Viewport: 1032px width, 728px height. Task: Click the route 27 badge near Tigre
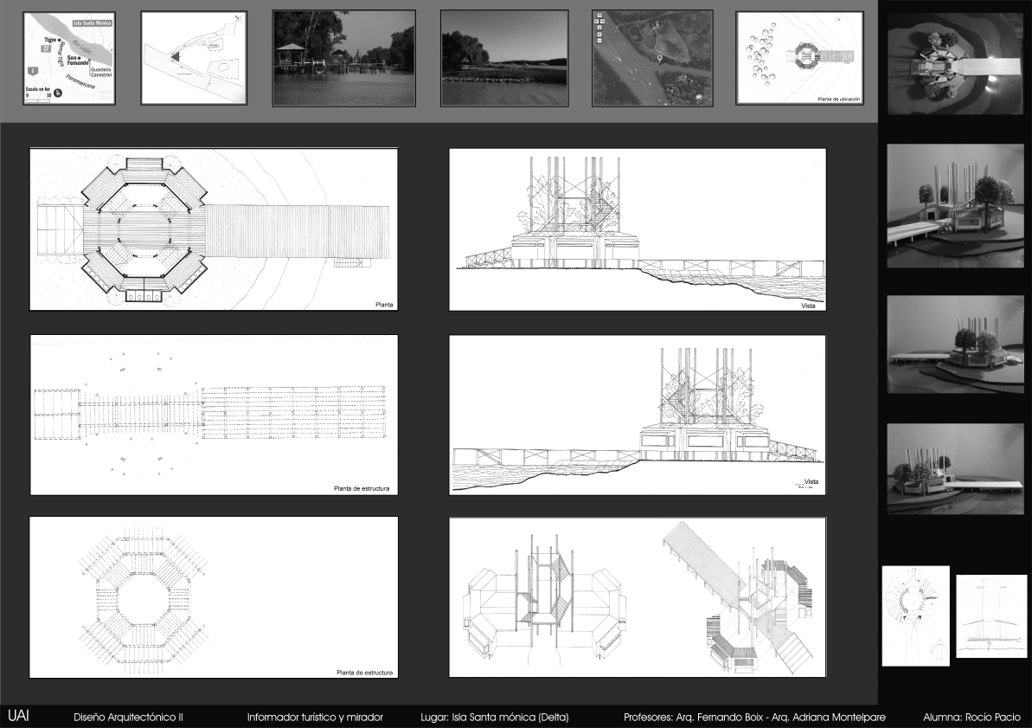pos(45,48)
